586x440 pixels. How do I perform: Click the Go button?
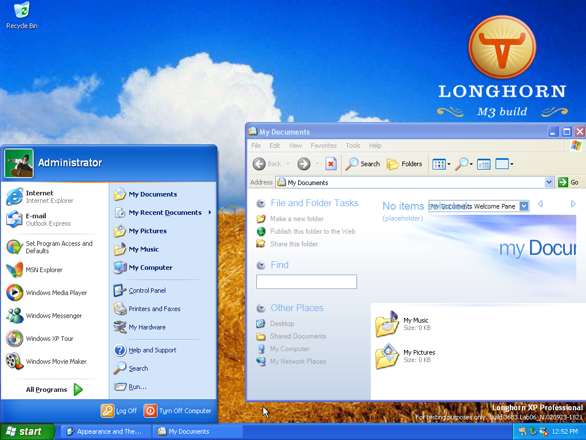click(x=568, y=182)
